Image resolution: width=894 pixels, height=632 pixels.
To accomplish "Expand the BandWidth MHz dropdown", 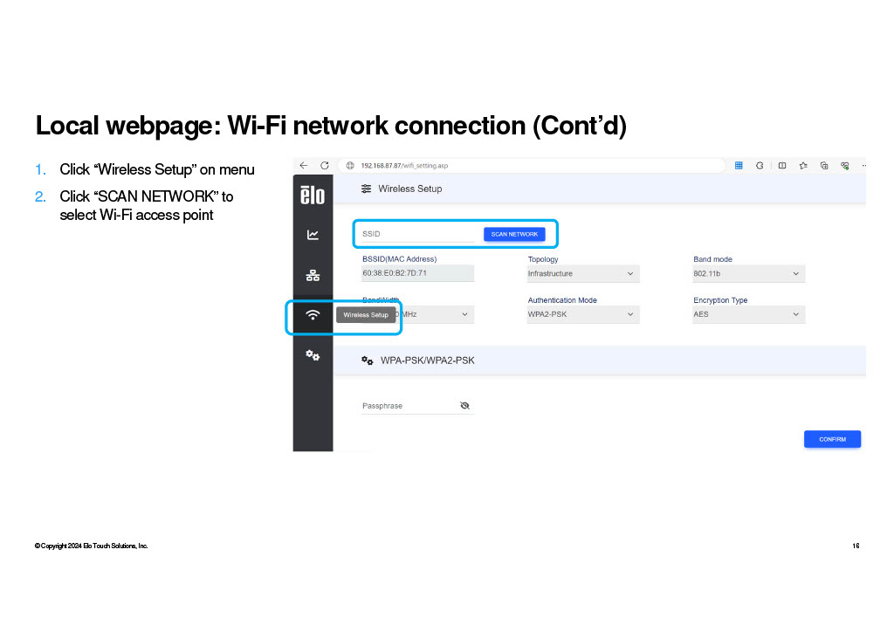I will point(417,314).
